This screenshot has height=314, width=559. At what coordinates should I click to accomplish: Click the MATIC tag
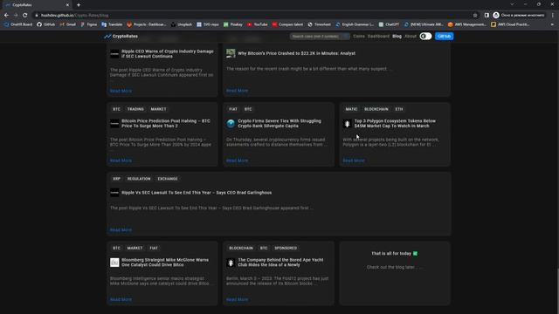[x=351, y=109]
